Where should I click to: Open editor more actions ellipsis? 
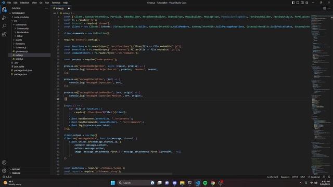[329, 8]
